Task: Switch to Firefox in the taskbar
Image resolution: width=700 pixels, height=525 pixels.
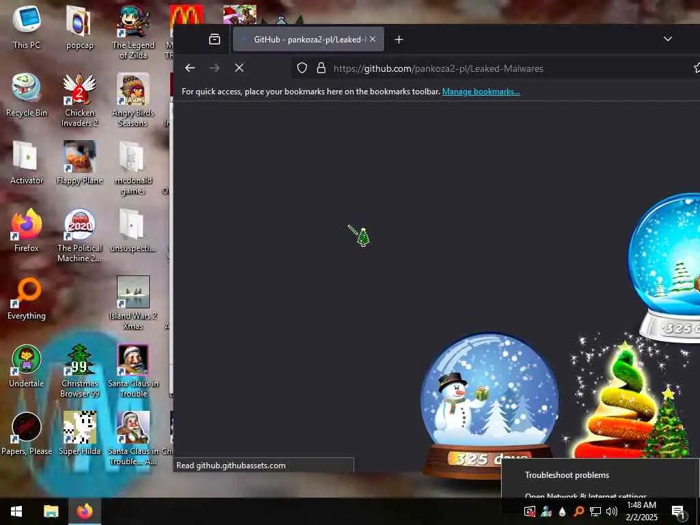Action: click(85, 511)
